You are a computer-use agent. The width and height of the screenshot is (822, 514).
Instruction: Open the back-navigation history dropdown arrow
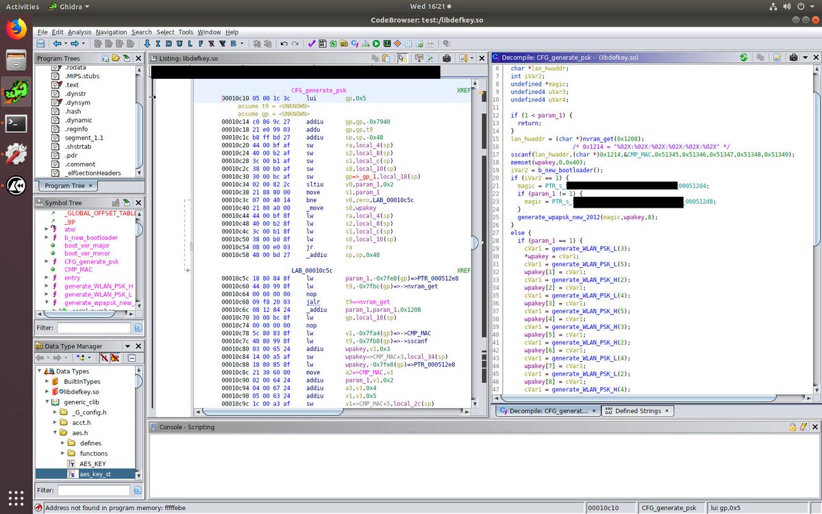coord(66,42)
